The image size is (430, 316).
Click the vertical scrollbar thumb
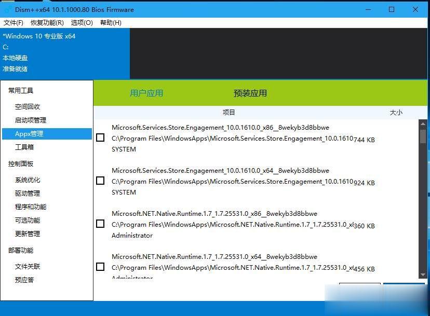(423, 136)
